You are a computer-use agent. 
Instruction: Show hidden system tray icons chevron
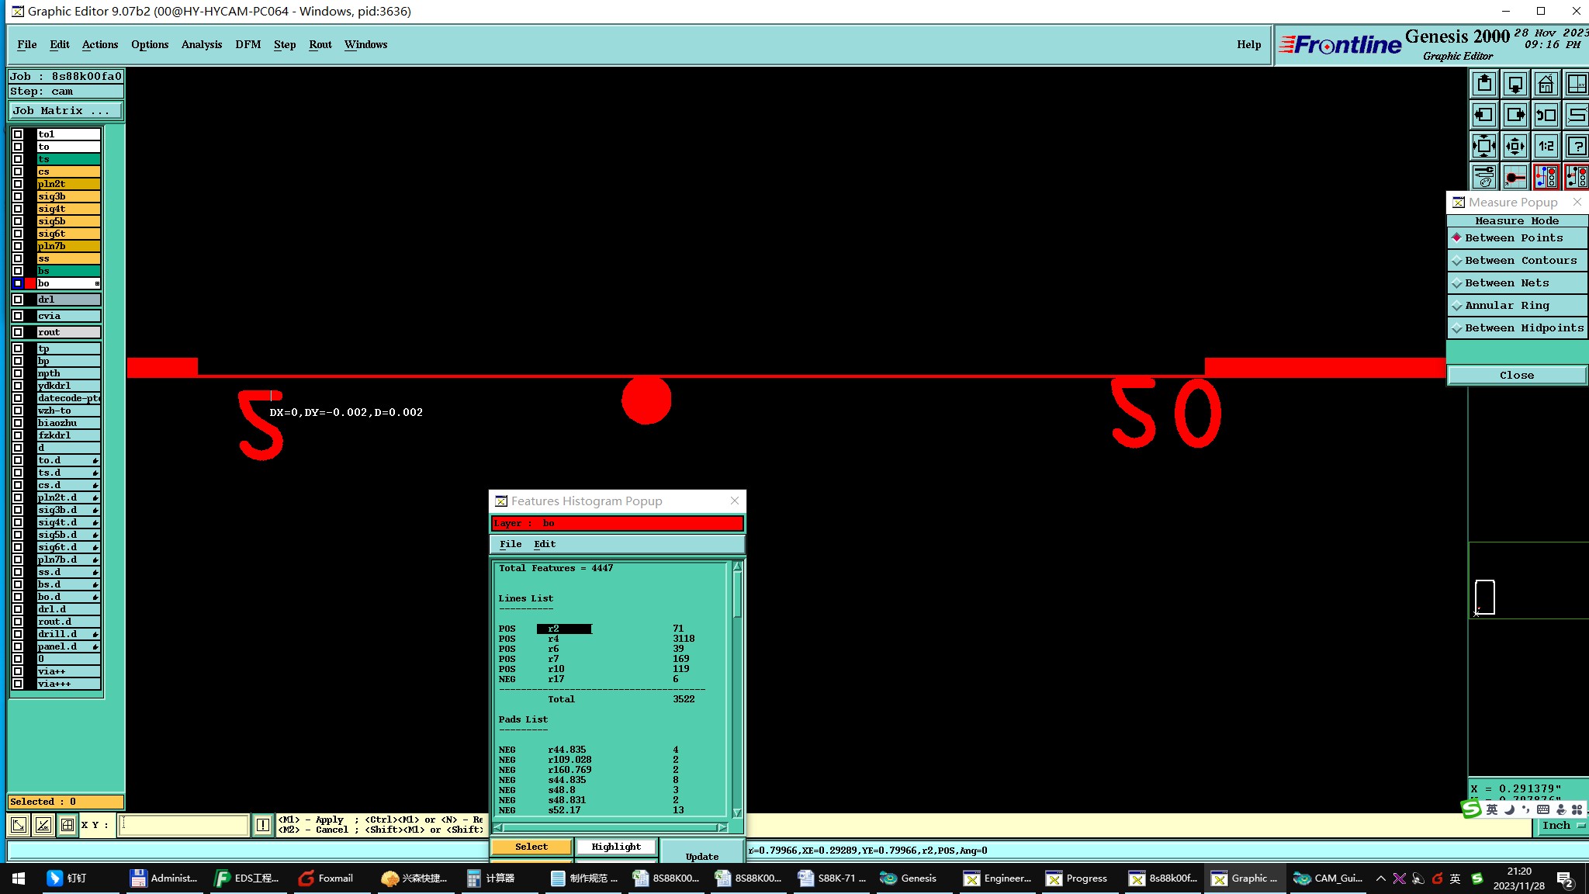(x=1381, y=878)
